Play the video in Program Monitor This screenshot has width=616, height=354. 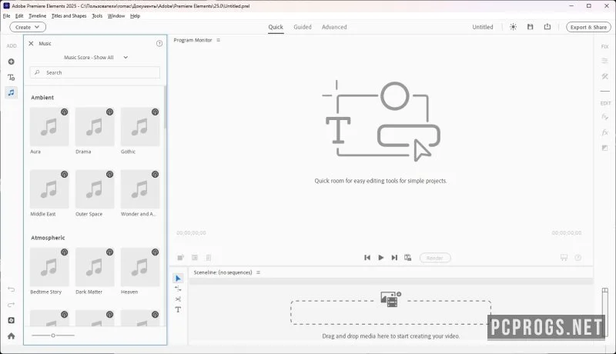pos(380,258)
